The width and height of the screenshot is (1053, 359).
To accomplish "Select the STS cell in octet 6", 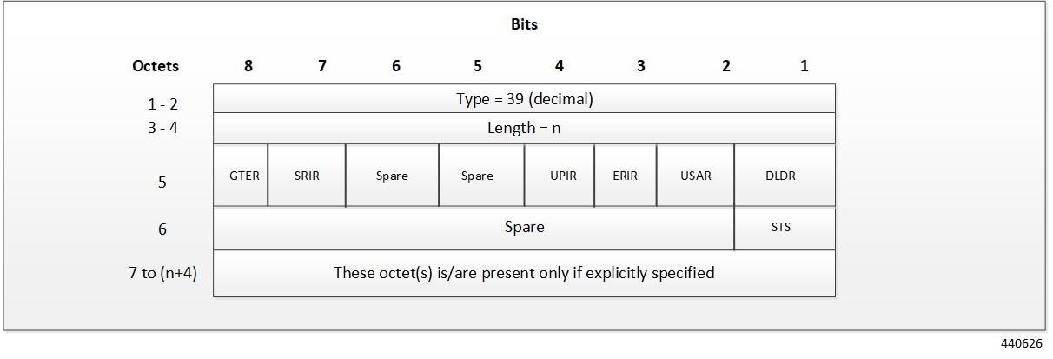I will click(x=785, y=229).
